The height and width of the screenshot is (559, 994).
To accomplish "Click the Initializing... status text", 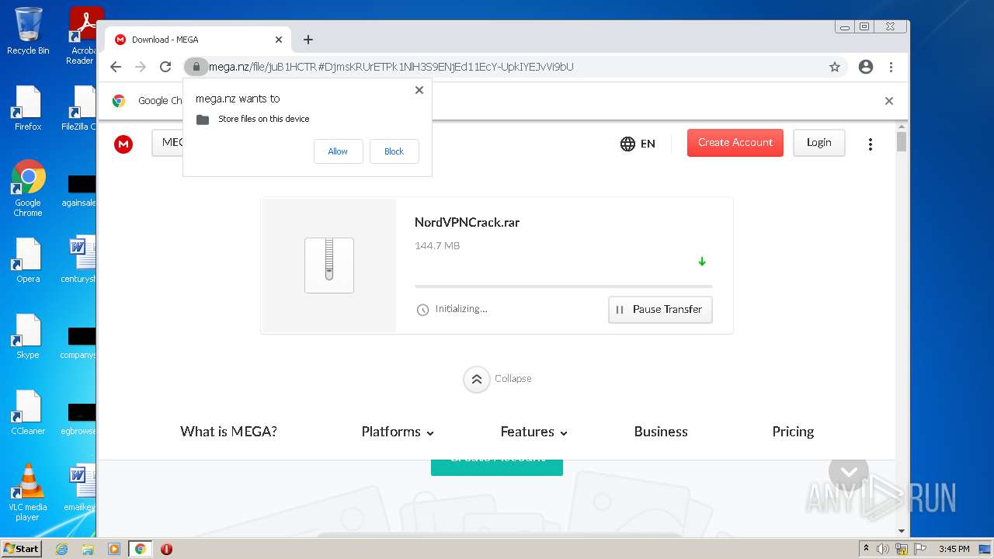I will pyautogui.click(x=461, y=309).
